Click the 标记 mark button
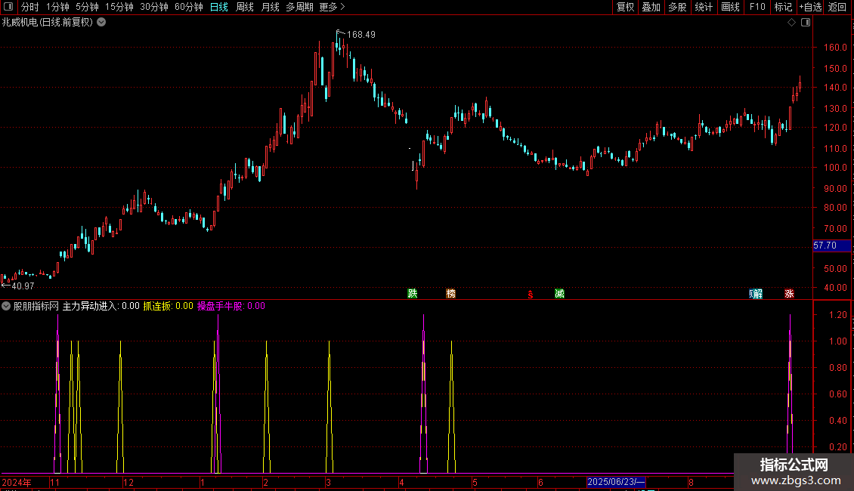This screenshot has width=854, height=491. click(x=783, y=7)
